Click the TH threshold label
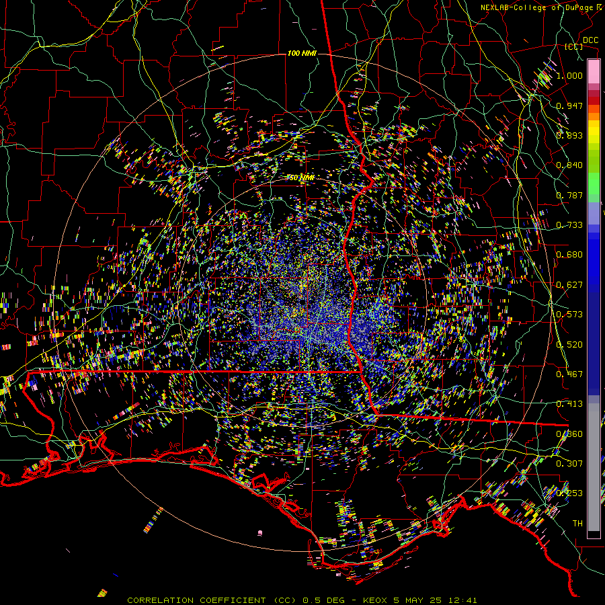605x605 pixels. click(x=577, y=523)
